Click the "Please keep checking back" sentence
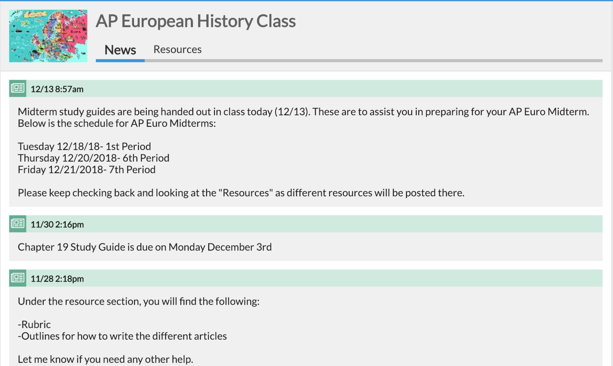 tap(241, 193)
